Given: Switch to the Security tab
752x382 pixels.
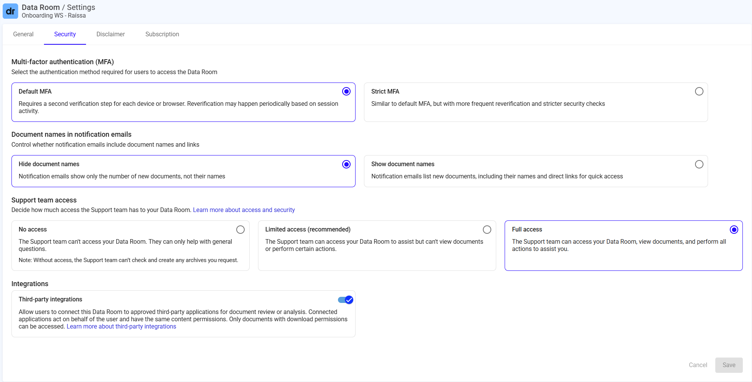Looking at the screenshot, I should [65, 34].
